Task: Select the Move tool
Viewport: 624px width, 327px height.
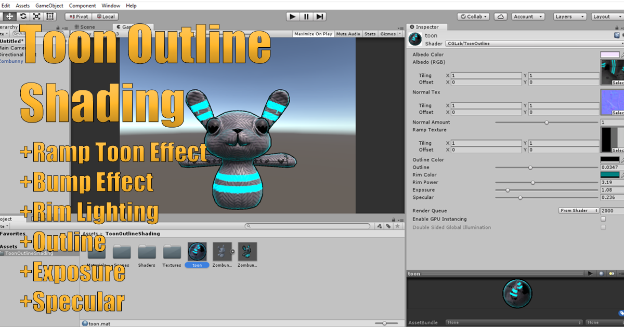Action: pos(9,16)
